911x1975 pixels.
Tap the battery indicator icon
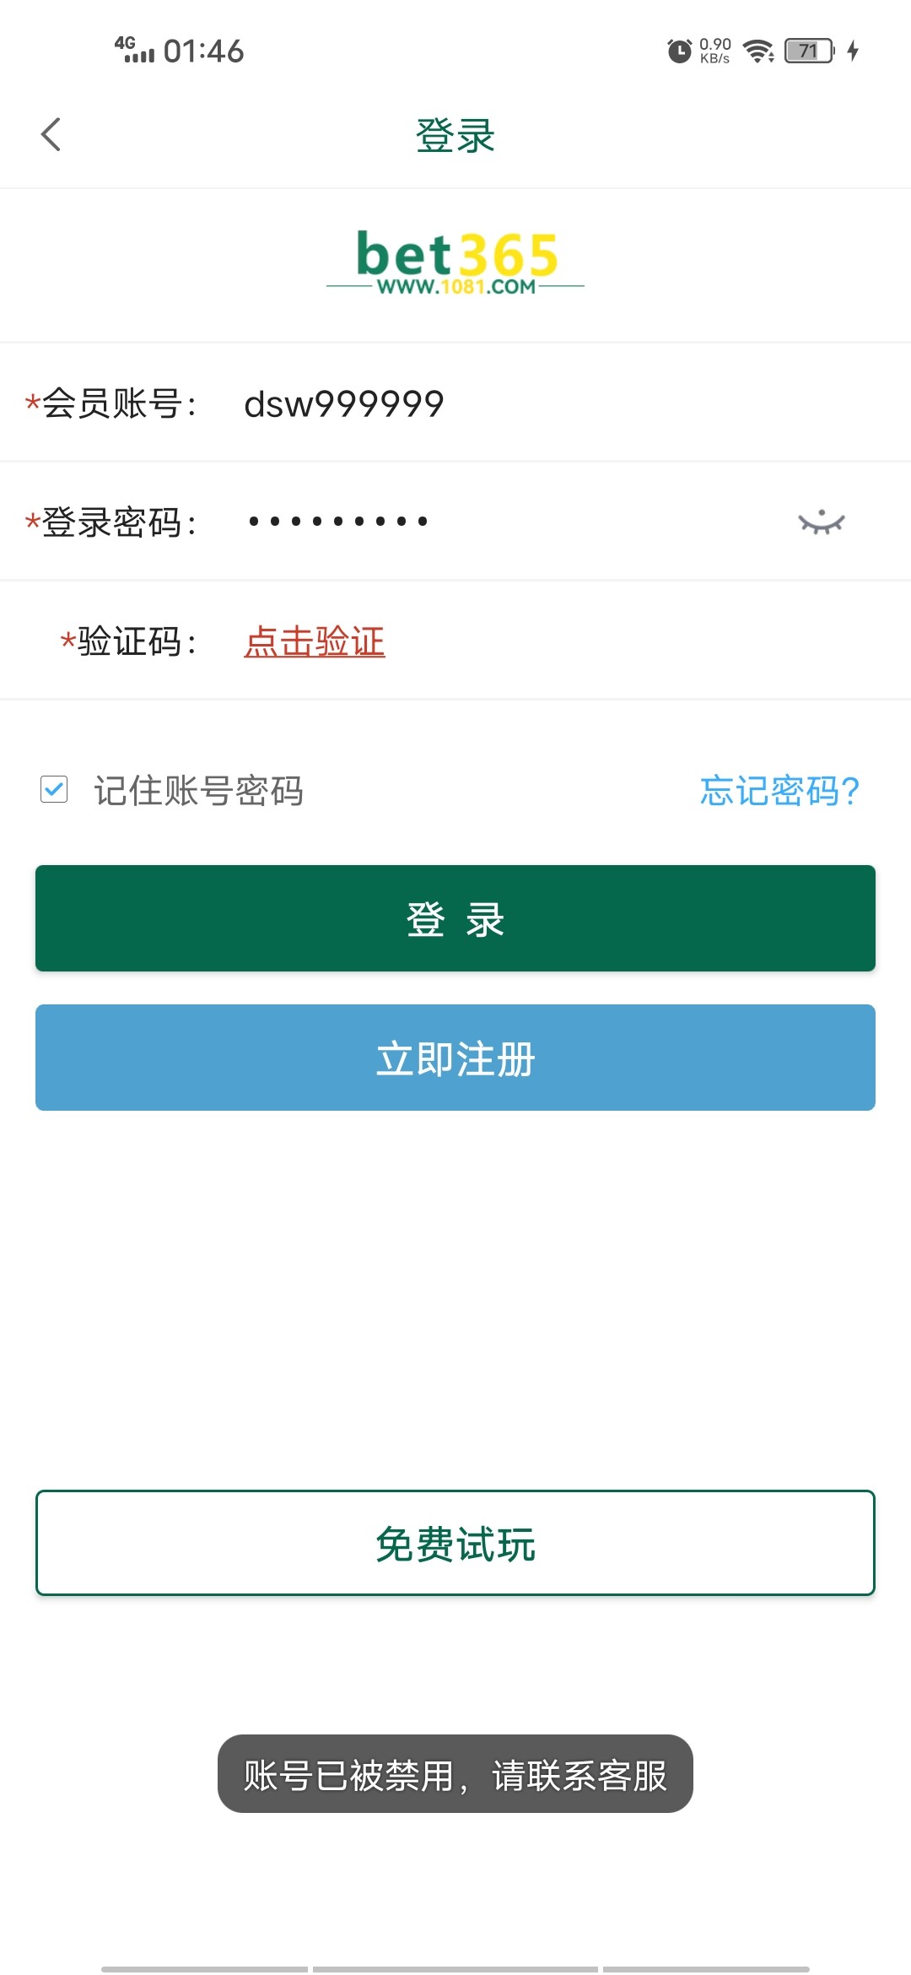click(x=809, y=51)
